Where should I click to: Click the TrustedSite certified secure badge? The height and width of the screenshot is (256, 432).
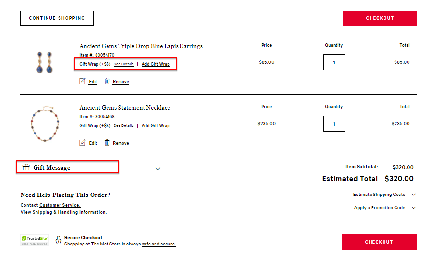(x=35, y=241)
